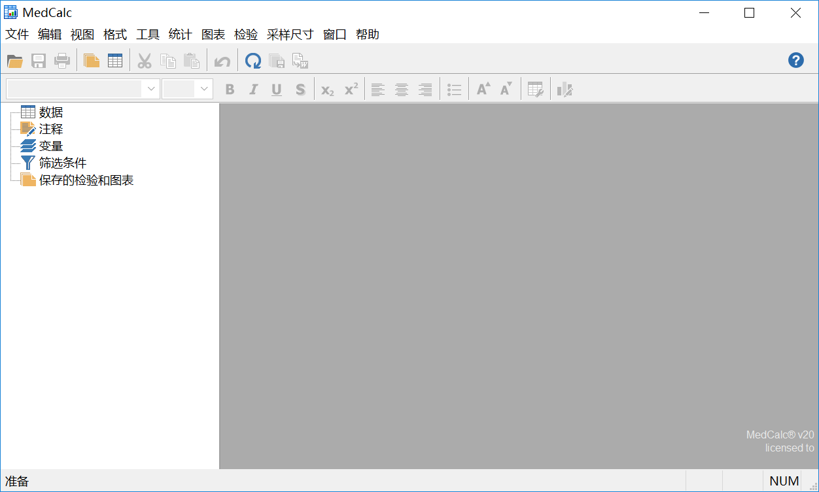Open the 图表 menu
Viewport: 819px width, 492px height.
click(213, 35)
